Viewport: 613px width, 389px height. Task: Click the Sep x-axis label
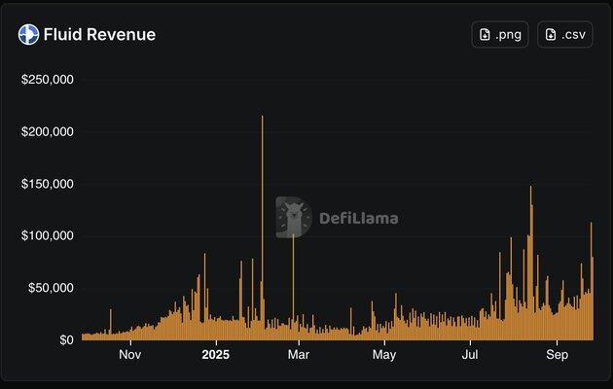(558, 355)
